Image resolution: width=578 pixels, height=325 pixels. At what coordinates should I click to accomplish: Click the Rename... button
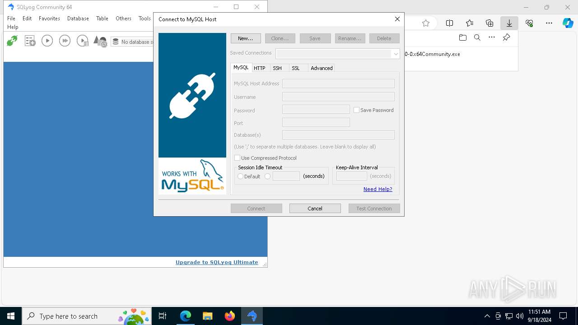pyautogui.click(x=350, y=38)
